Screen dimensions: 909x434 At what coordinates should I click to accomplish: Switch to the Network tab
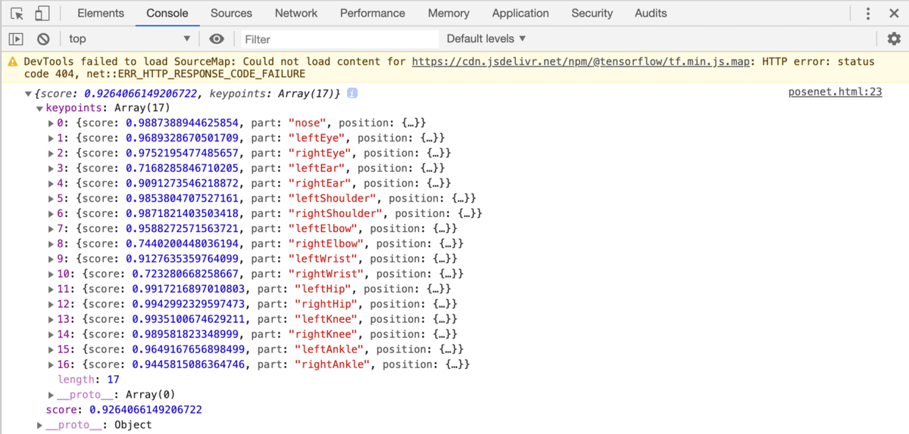point(296,13)
